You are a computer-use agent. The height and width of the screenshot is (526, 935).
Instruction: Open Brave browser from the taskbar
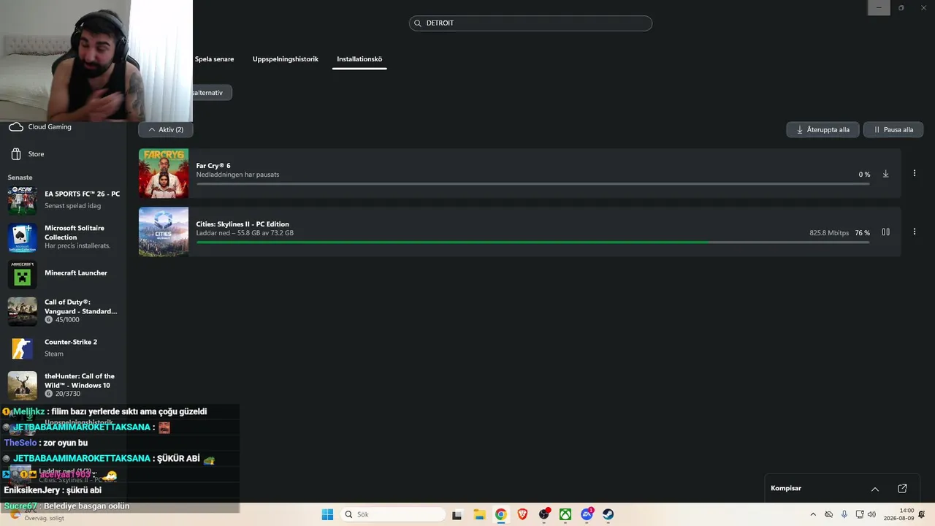click(522, 514)
